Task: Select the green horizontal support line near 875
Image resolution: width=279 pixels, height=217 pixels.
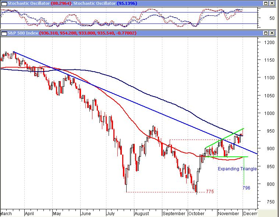Action: 227,157
